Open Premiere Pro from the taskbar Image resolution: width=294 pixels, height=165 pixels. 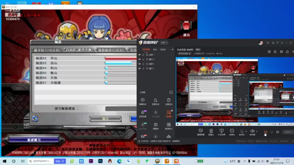pyautogui.click(x=91, y=161)
